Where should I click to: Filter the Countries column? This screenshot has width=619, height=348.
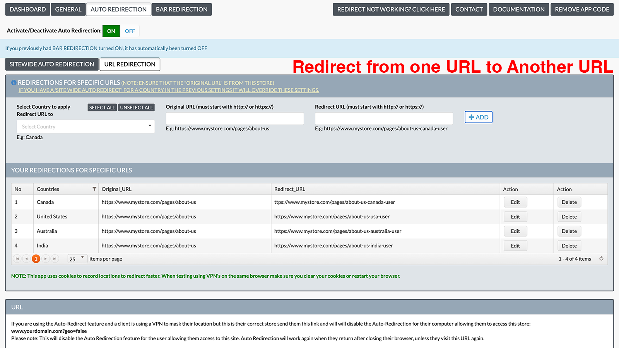coord(94,189)
